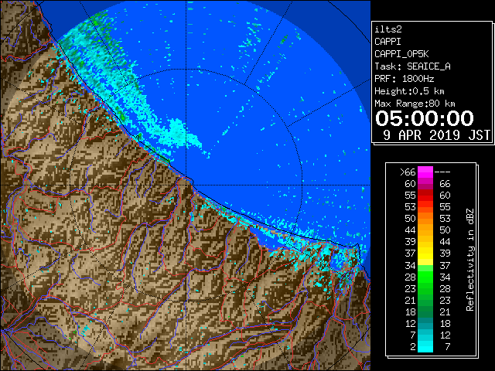Viewport: 495px width, 371px height.
Task: Click the yellow swatch in the 37–39 row
Action: 425,254
